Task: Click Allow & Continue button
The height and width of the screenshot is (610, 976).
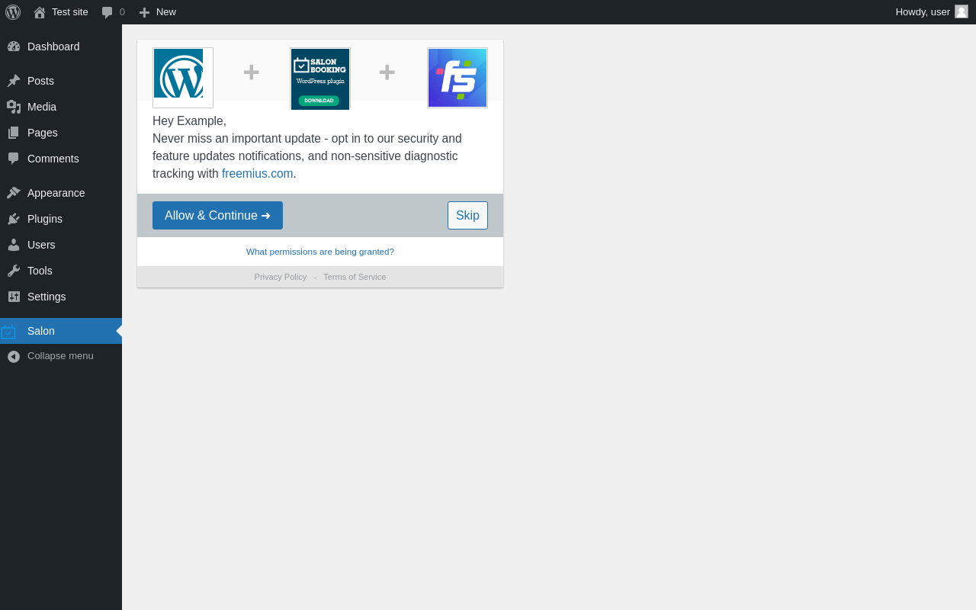Action: click(217, 215)
